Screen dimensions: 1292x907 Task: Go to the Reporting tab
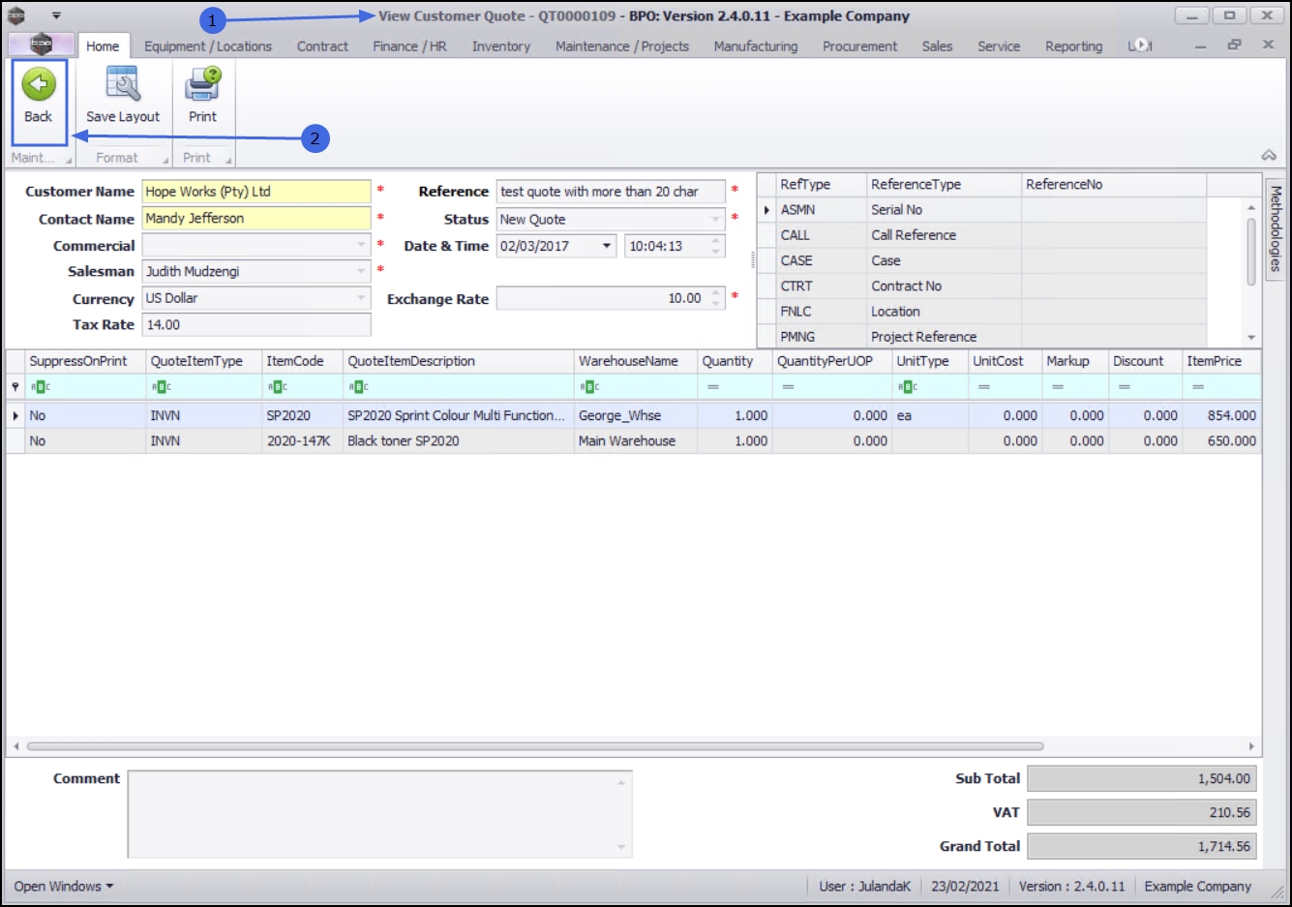coord(1073,45)
